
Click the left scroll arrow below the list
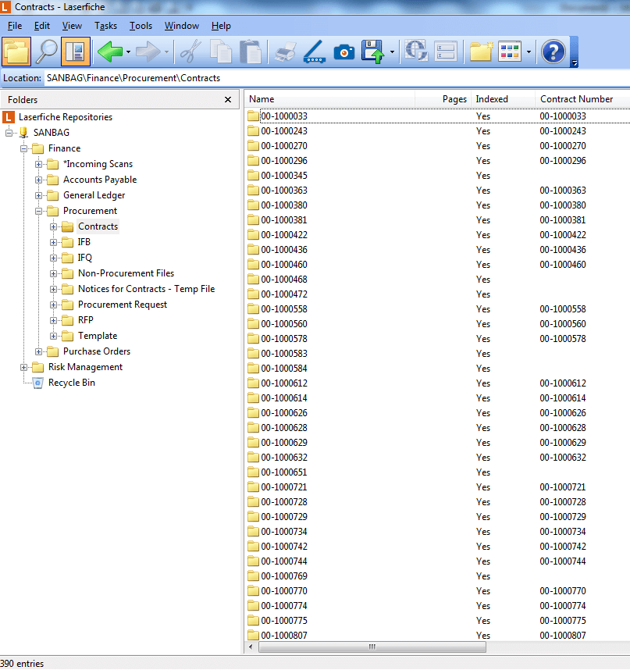[x=251, y=647]
